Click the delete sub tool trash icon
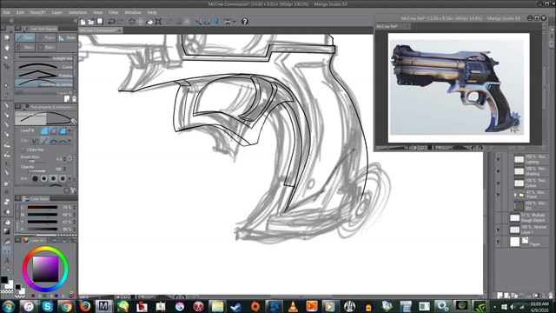 point(74,98)
